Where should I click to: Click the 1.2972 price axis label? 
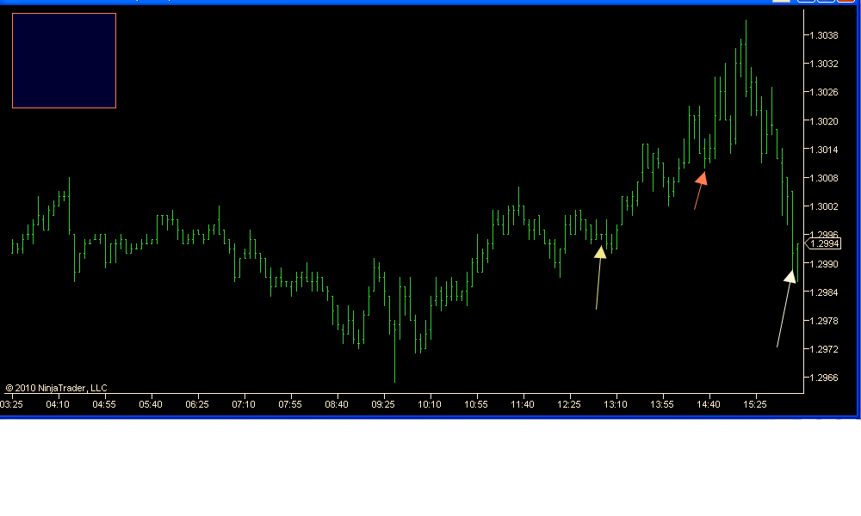824,349
